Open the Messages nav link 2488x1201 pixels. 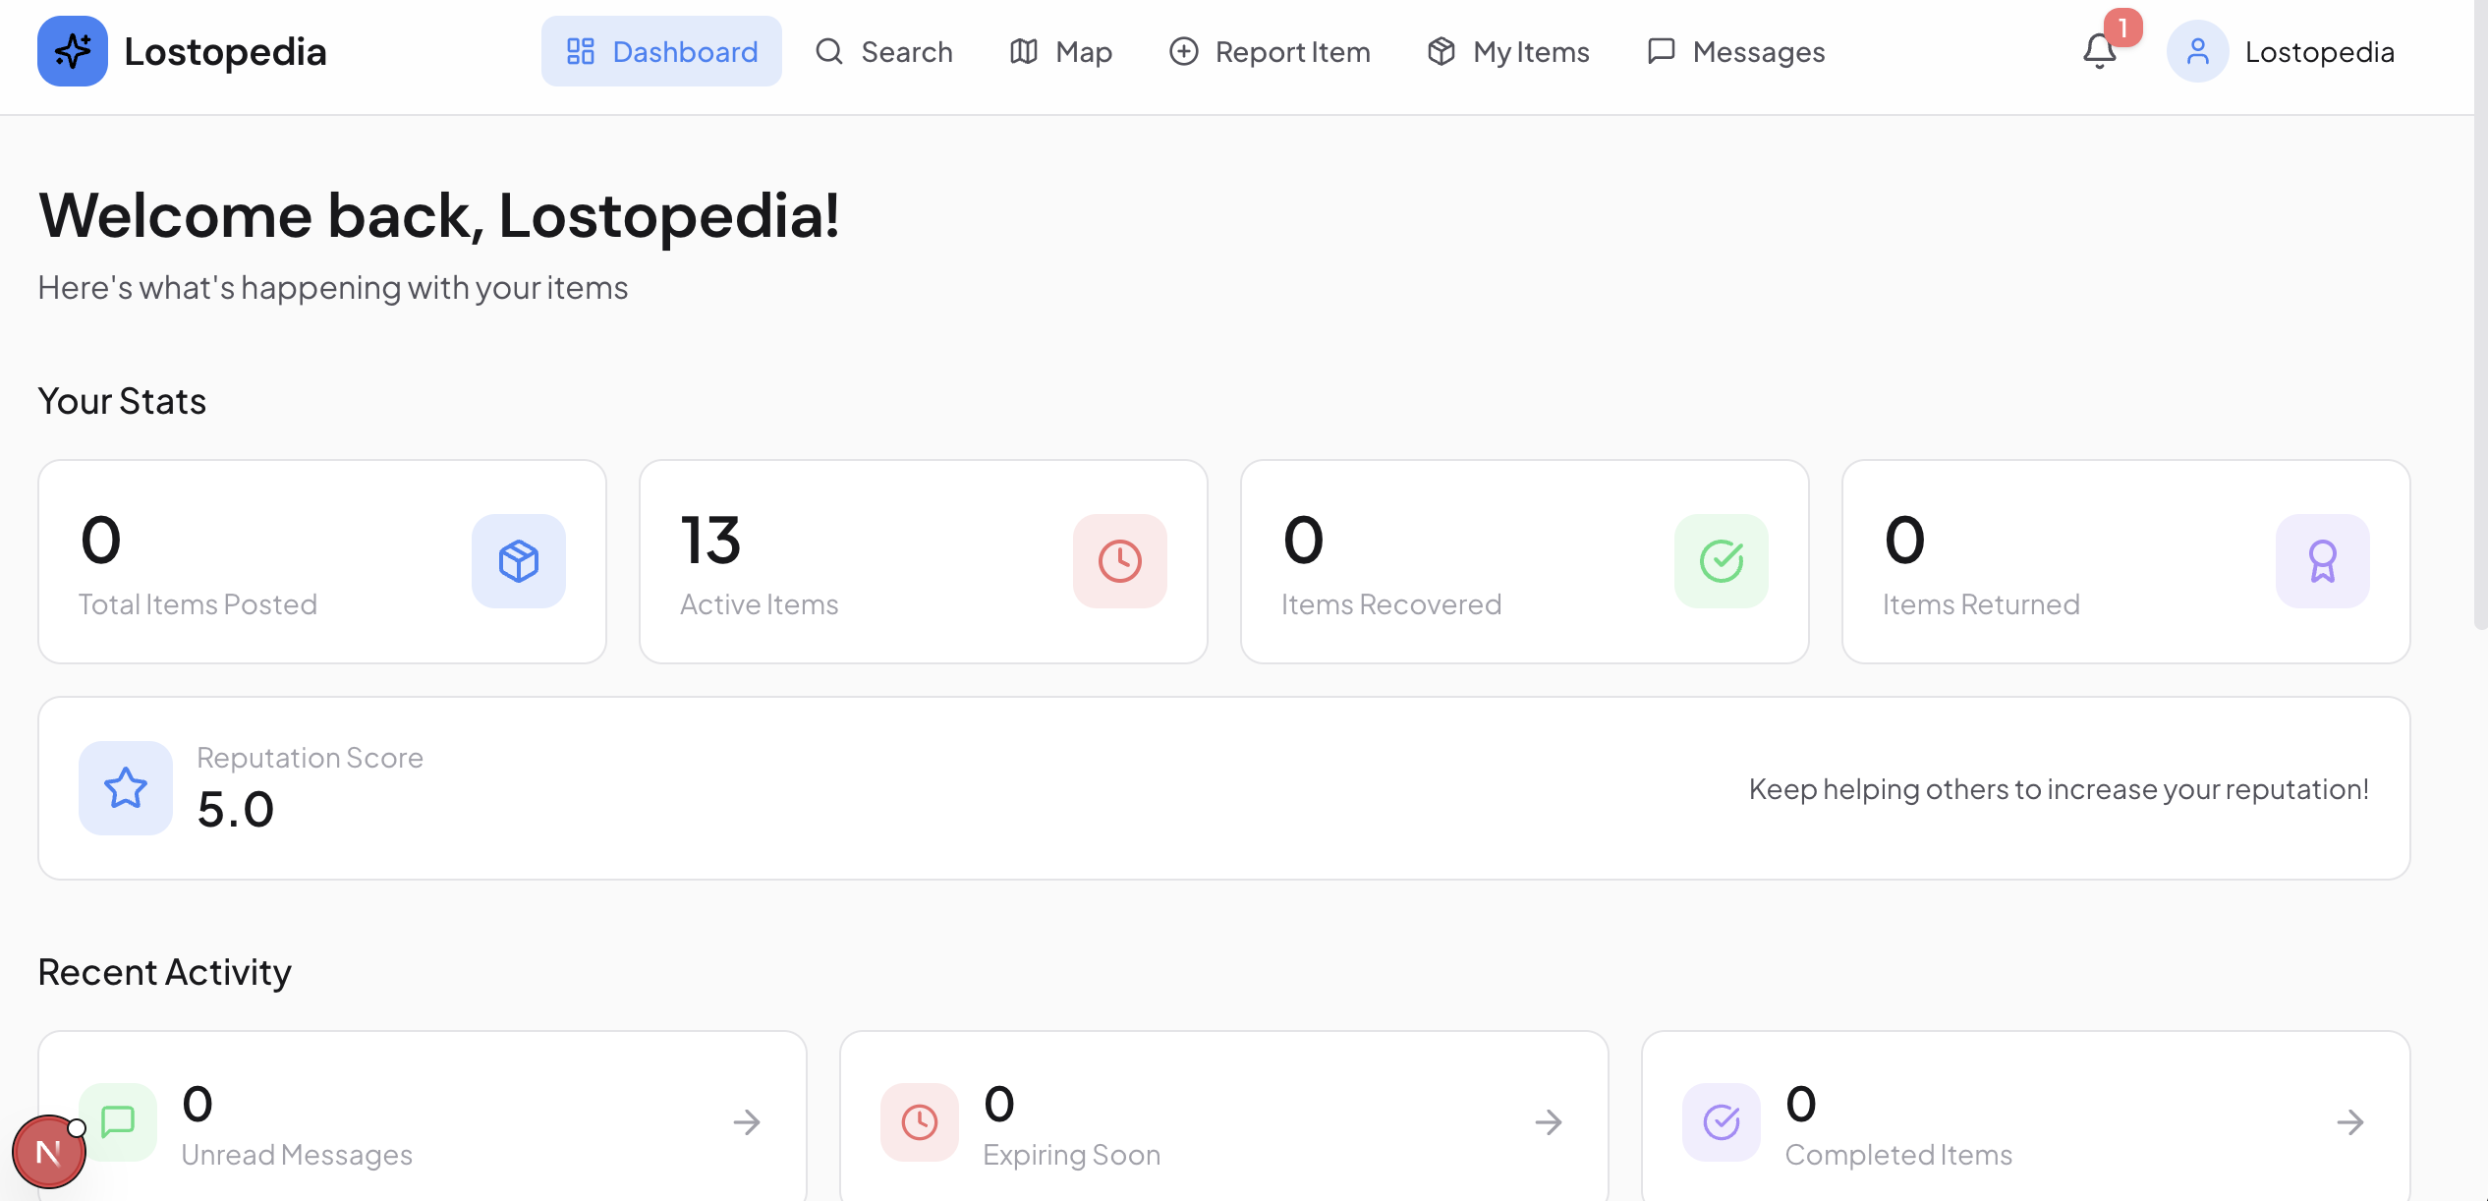(x=1736, y=51)
